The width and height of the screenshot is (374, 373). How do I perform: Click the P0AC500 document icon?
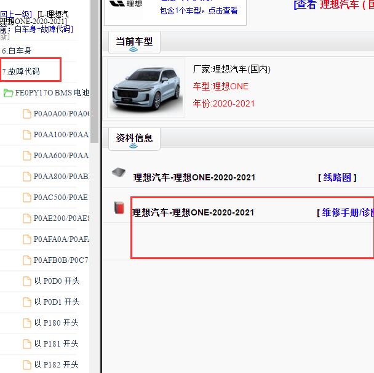(26, 198)
